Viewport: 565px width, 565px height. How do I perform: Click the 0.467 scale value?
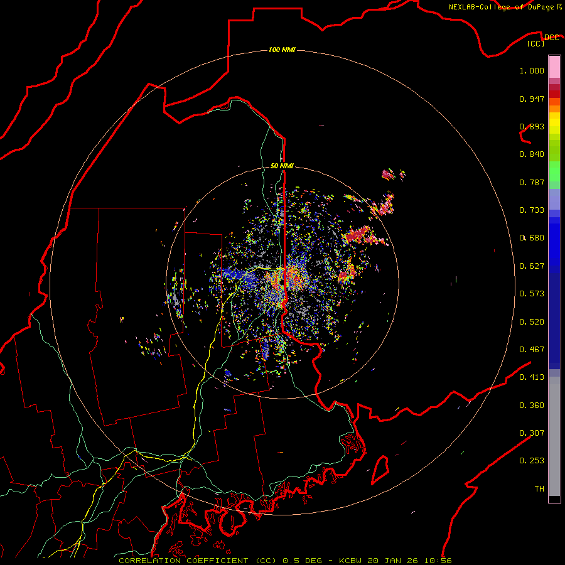pyautogui.click(x=532, y=350)
